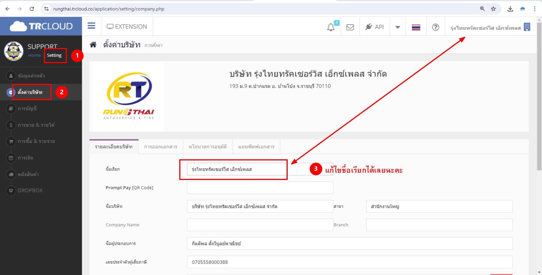Click the ชื่อเรียก input field

[260, 169]
